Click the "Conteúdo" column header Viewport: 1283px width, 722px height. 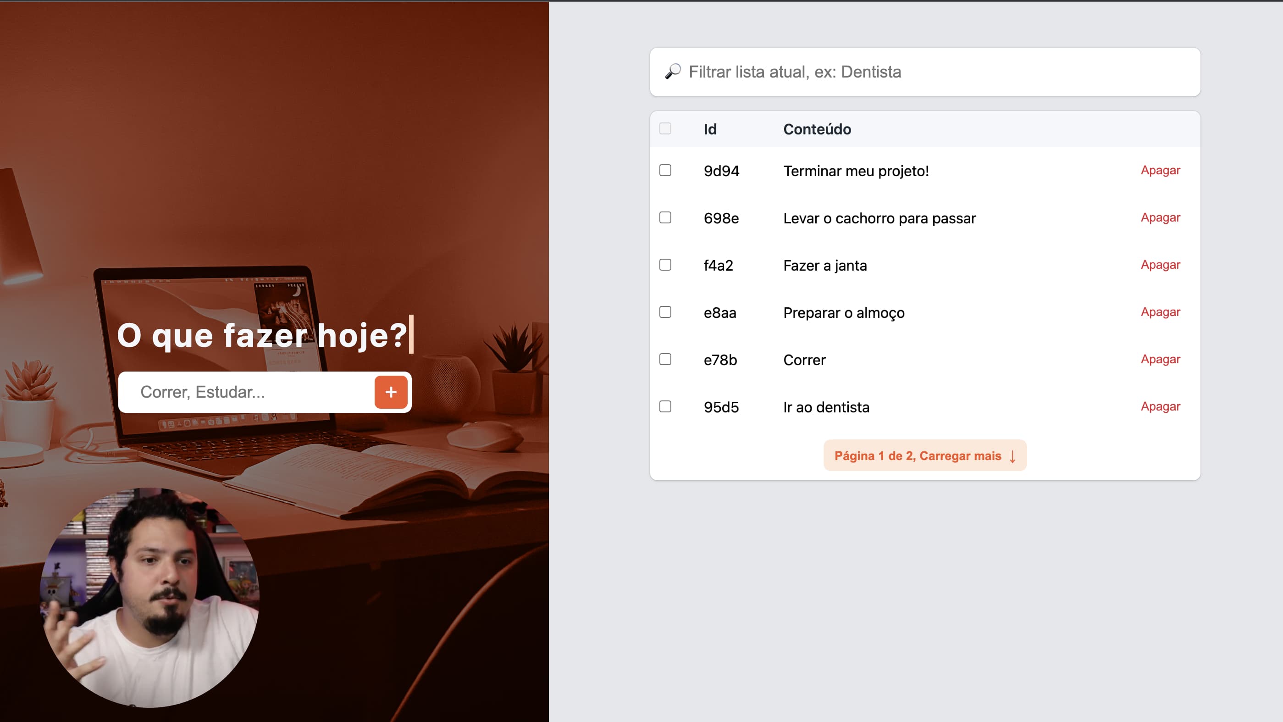pos(817,129)
